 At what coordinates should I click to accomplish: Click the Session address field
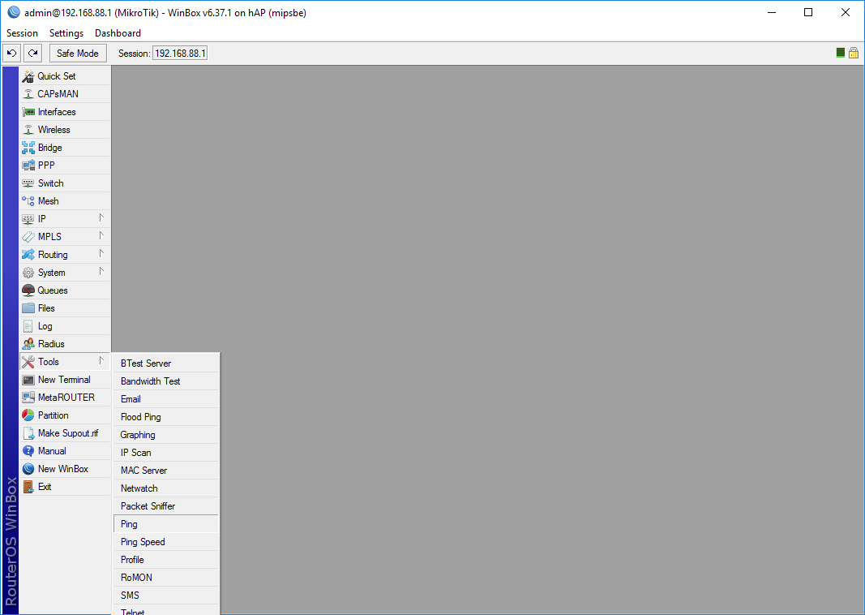[180, 53]
